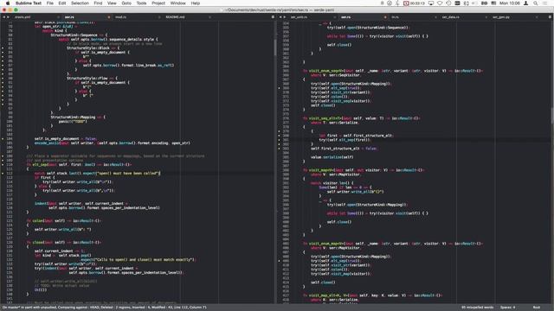Click the value.serialize(self) line in right pane
The image size is (554, 311).
tap(332, 157)
